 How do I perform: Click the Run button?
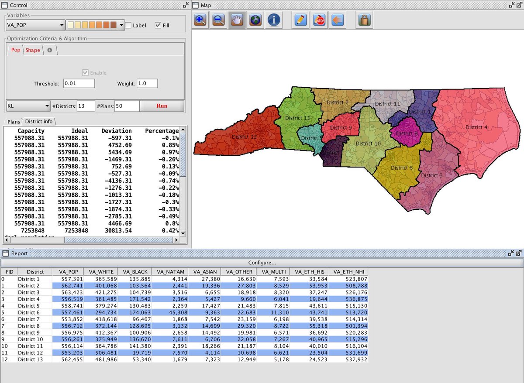(x=162, y=106)
